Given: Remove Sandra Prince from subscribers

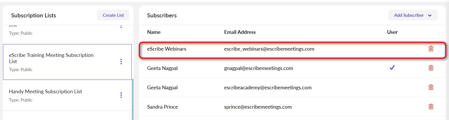Looking at the screenshot, I should (431, 107).
